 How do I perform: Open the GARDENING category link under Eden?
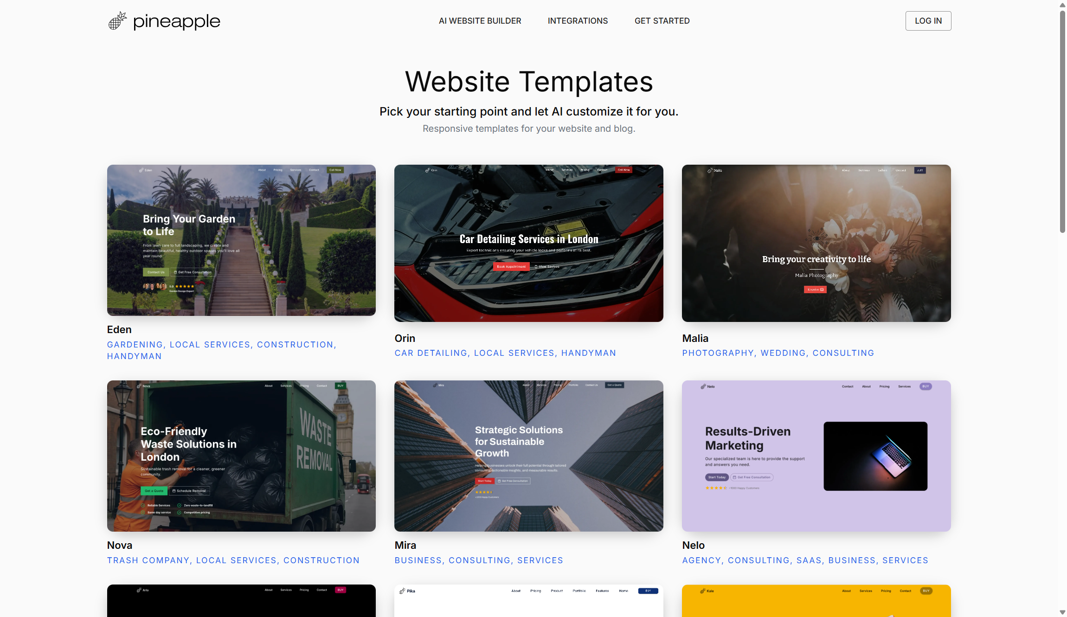[135, 345]
